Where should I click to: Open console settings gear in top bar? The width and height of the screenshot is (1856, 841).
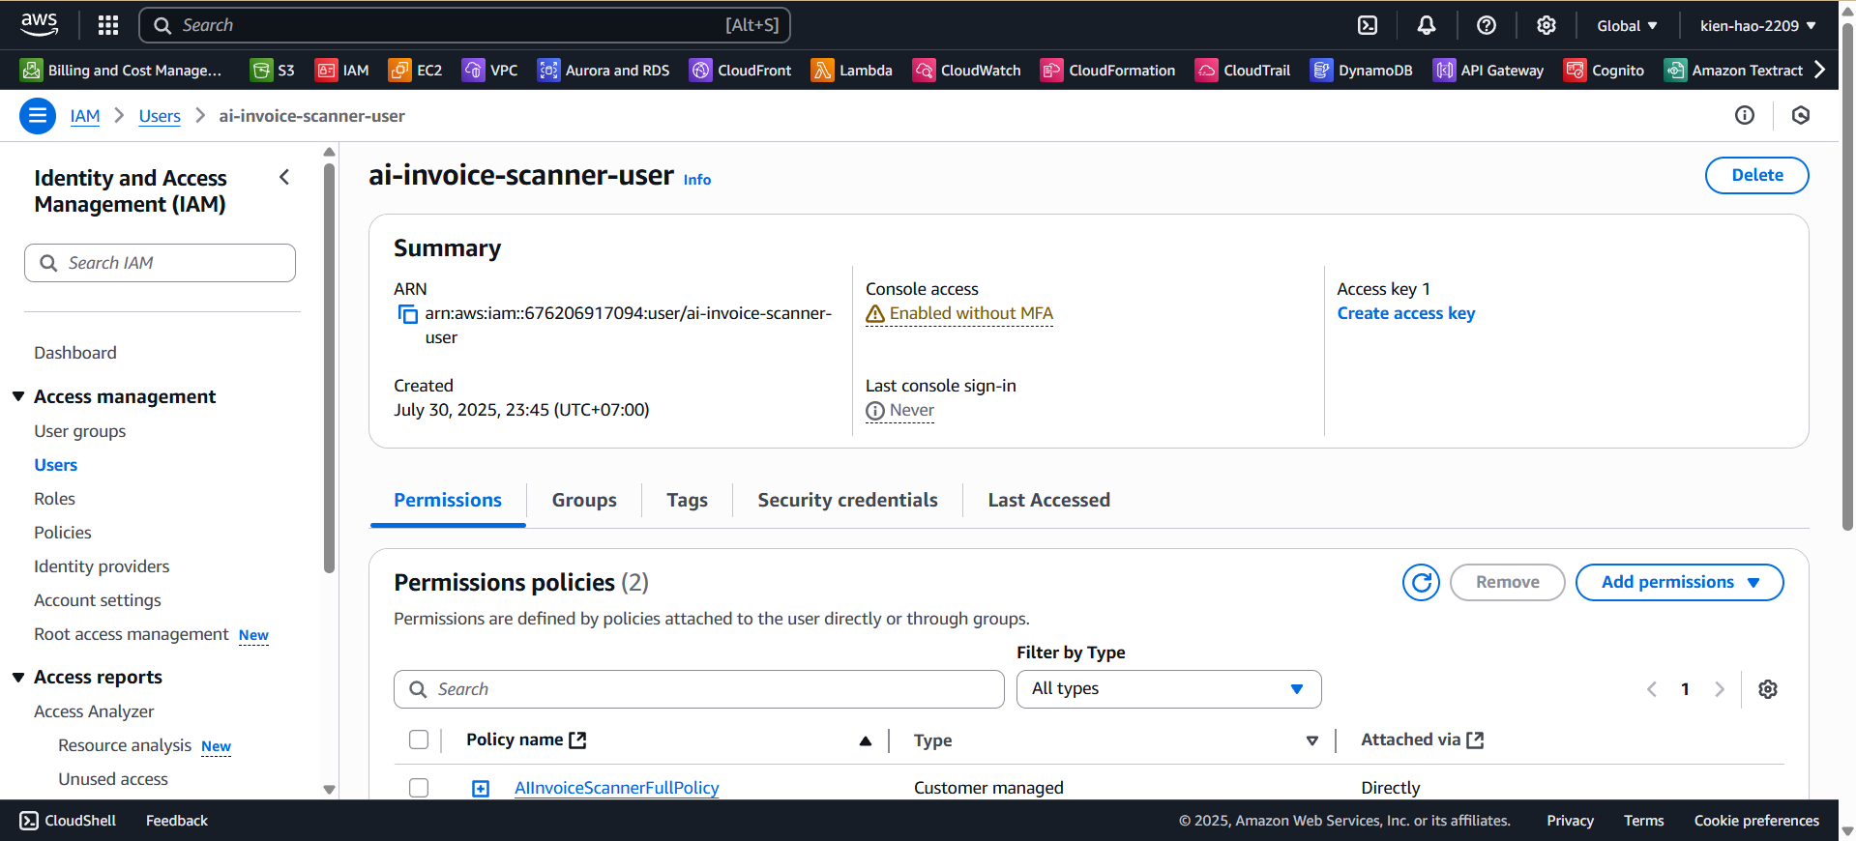[1547, 25]
